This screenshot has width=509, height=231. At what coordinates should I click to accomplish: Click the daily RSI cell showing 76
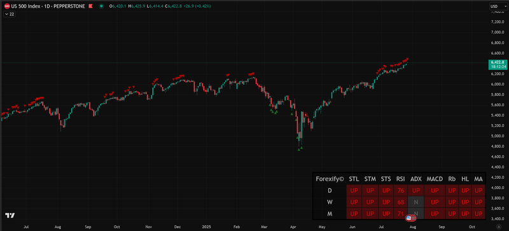coord(401,190)
